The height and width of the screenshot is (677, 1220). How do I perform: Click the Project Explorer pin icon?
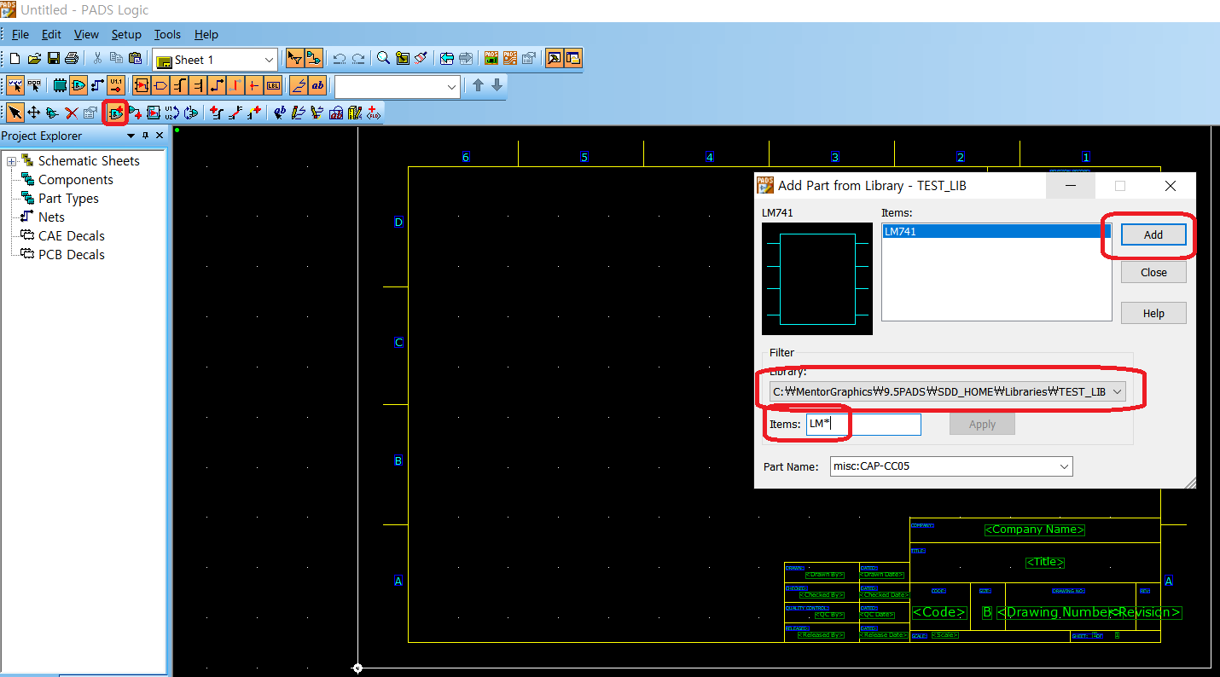click(x=145, y=136)
